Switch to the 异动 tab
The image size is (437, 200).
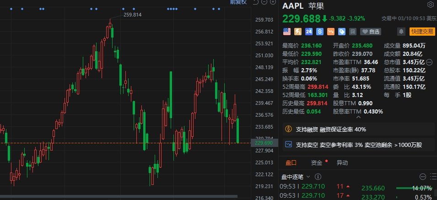point(342,162)
